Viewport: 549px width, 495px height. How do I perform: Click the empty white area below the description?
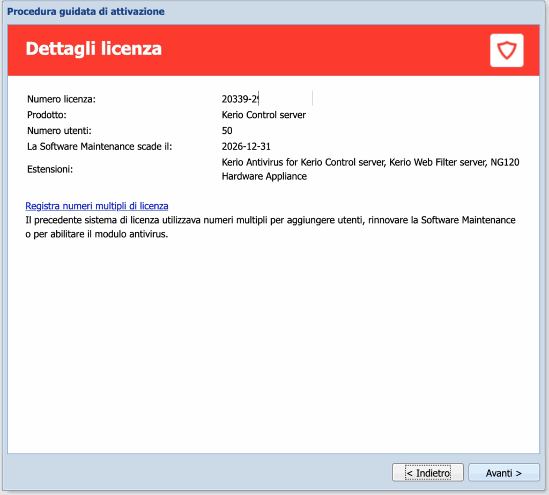pos(273,343)
